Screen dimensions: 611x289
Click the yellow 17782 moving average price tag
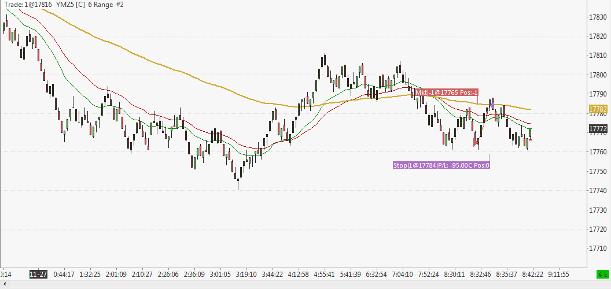point(598,109)
